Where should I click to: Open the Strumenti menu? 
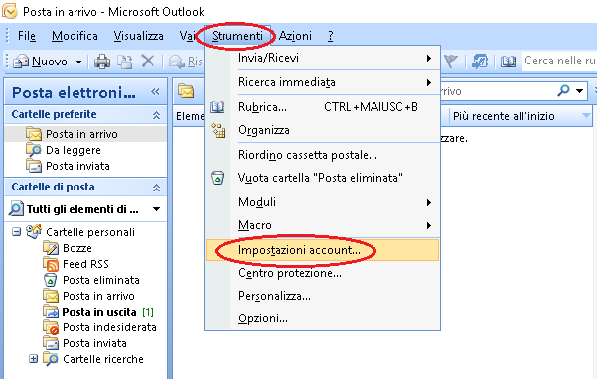236,36
